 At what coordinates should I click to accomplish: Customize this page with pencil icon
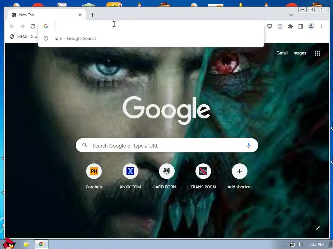pos(318,228)
